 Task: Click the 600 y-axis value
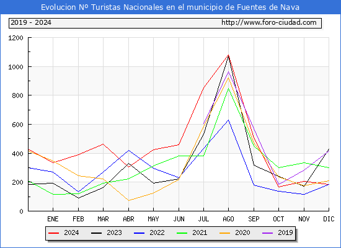[17, 125]
